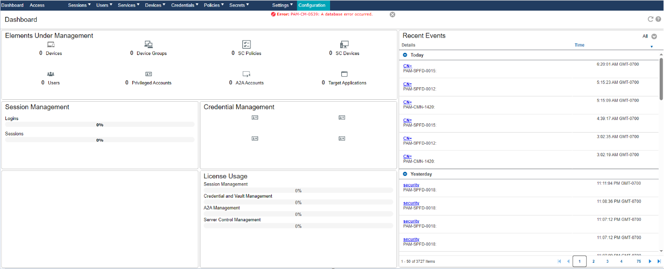The width and height of the screenshot is (664, 269).
Task: Click the Users group icon
Action: pos(51,74)
